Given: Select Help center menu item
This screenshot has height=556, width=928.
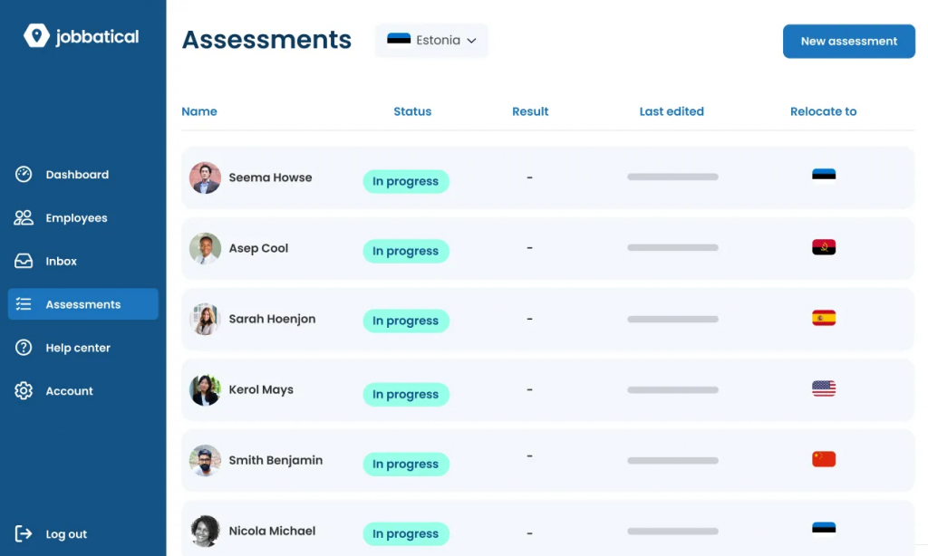Looking at the screenshot, I should point(78,348).
